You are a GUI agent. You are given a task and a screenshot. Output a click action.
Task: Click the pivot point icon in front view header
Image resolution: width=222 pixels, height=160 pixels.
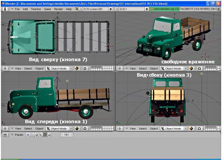click(x=86, y=129)
